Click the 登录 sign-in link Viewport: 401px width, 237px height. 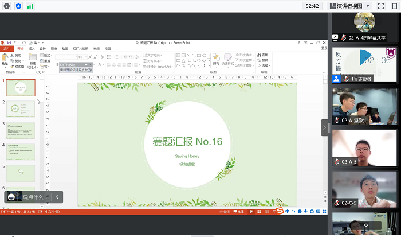pos(324,48)
